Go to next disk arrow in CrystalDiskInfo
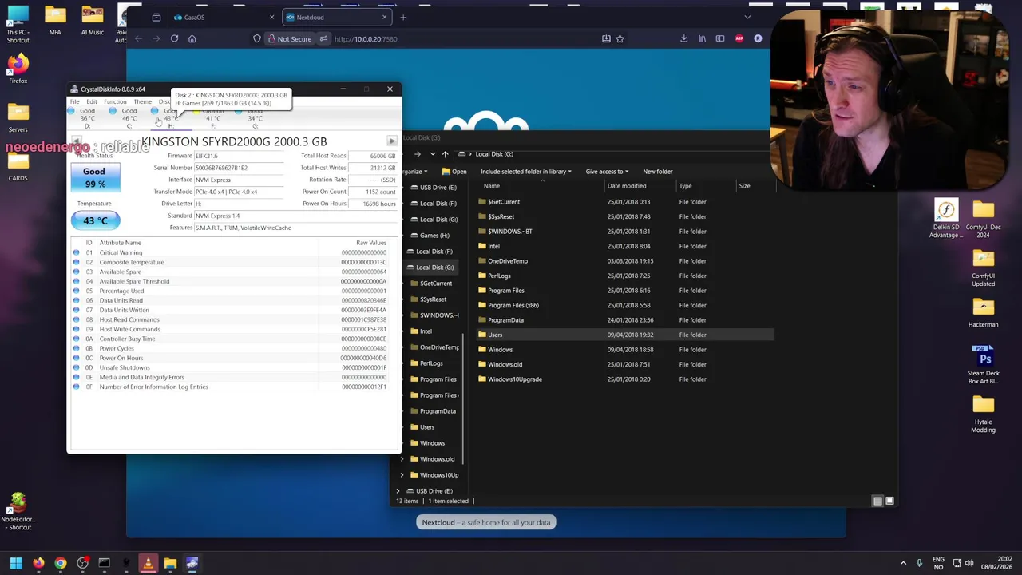This screenshot has height=575, width=1022. point(391,141)
